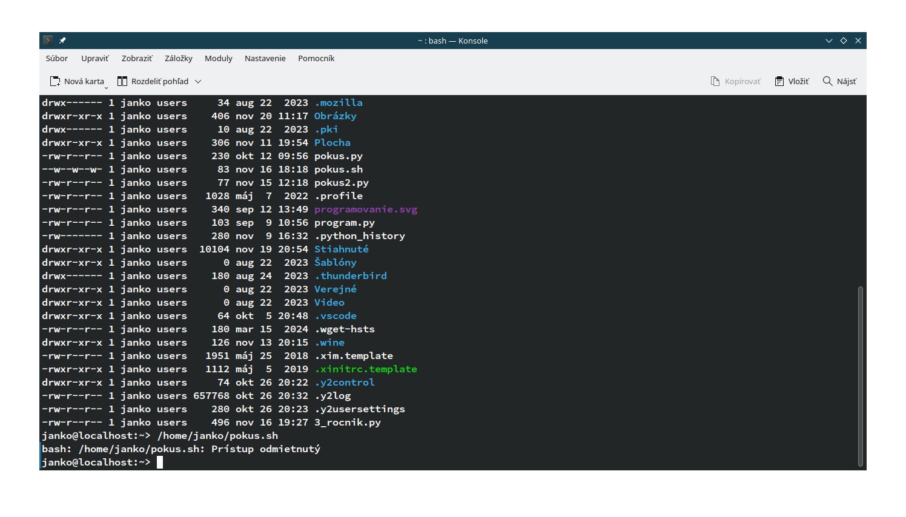The image size is (906, 517).
Task: Open the Moduly menu
Action: point(219,58)
